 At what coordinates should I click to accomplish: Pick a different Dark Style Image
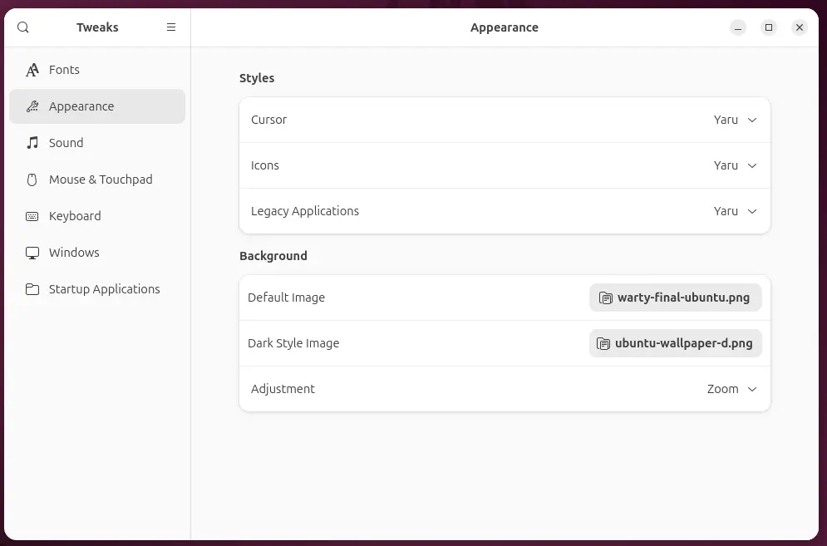point(675,342)
